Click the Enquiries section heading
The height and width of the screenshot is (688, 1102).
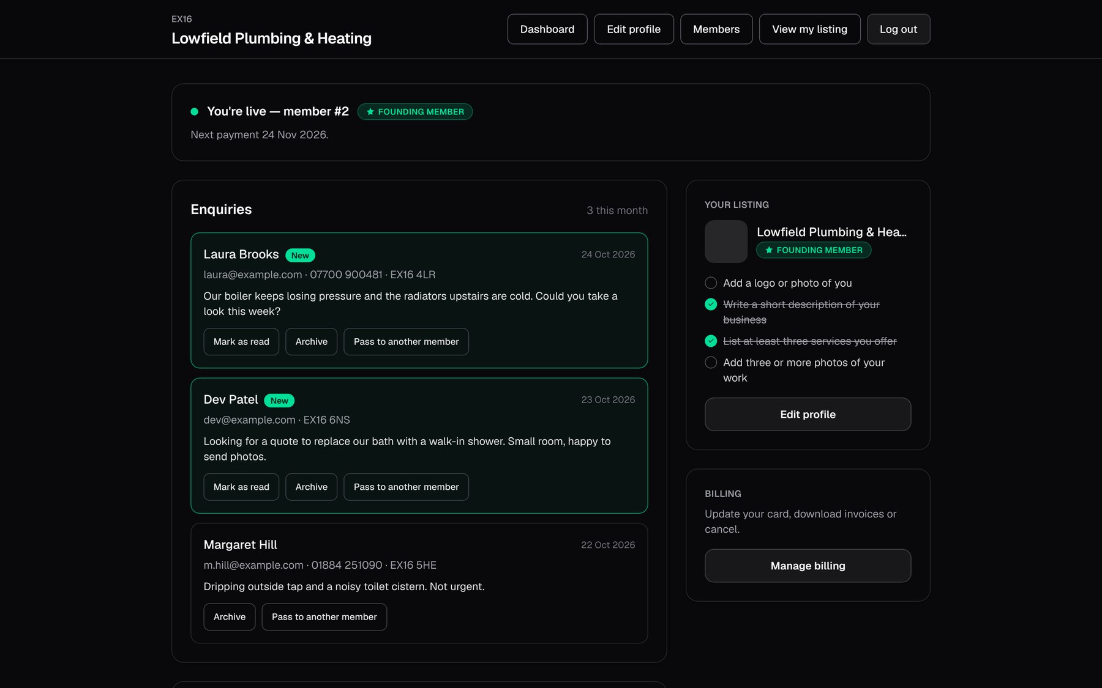[221, 210]
